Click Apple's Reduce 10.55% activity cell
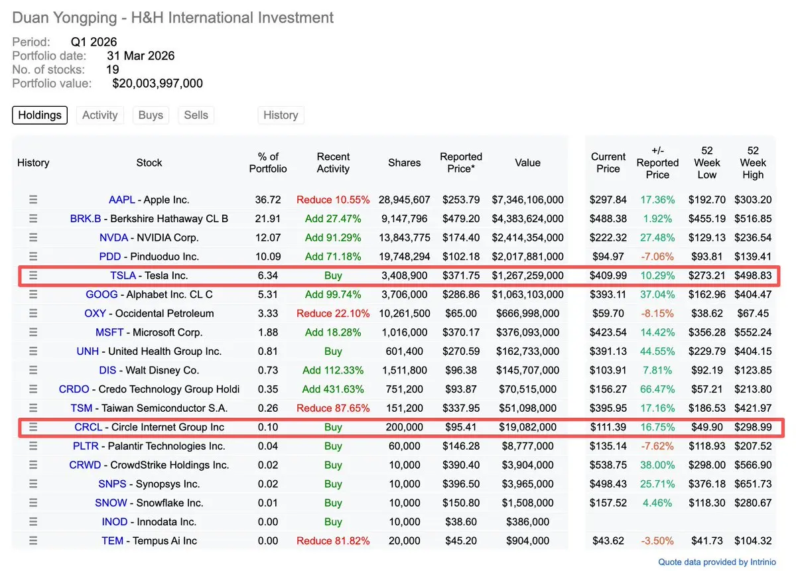 tap(333, 200)
